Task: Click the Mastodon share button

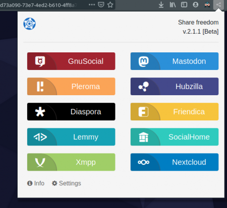Action: [175, 61]
